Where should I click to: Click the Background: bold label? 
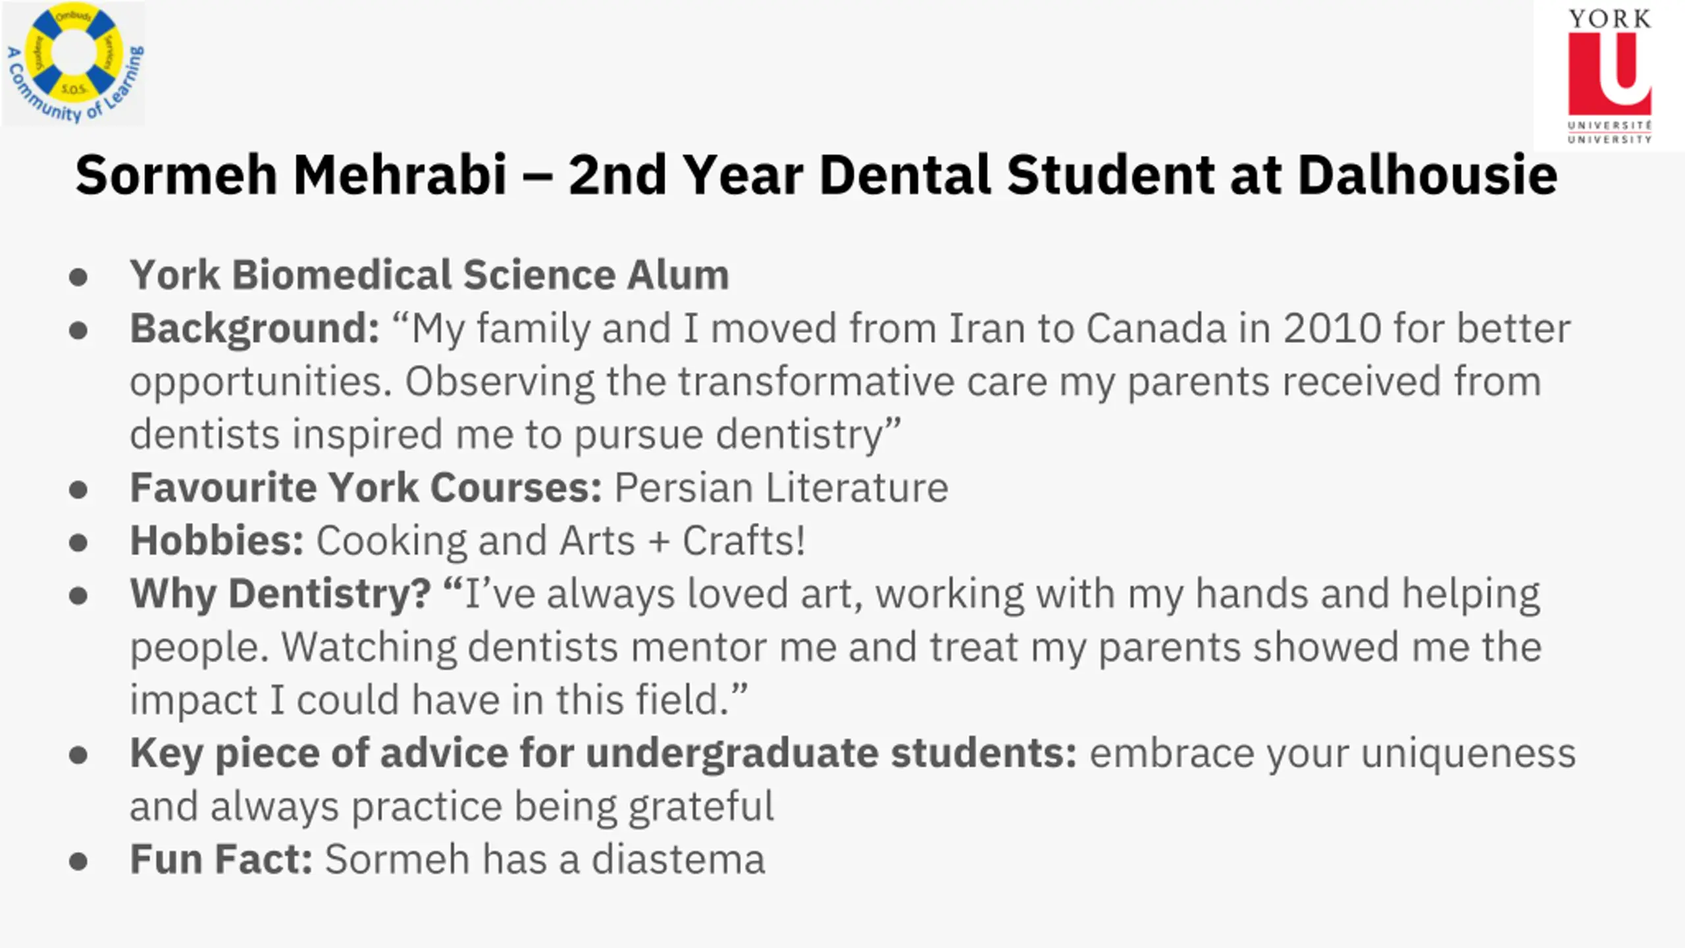coord(255,329)
